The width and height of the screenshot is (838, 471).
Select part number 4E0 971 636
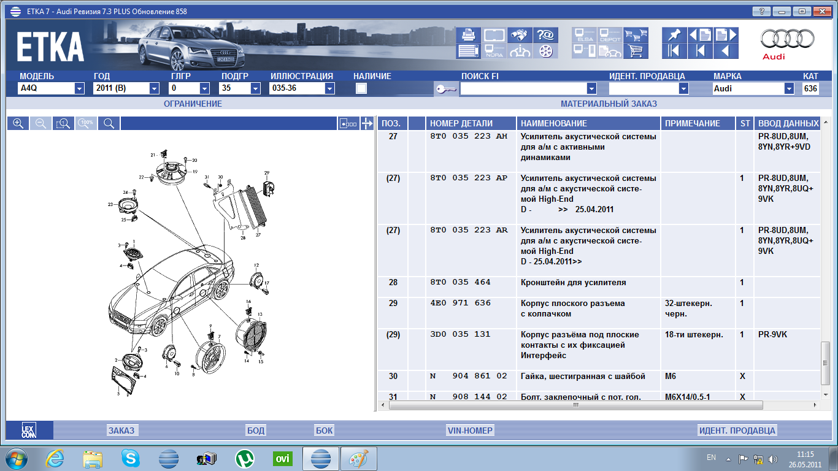coord(460,303)
